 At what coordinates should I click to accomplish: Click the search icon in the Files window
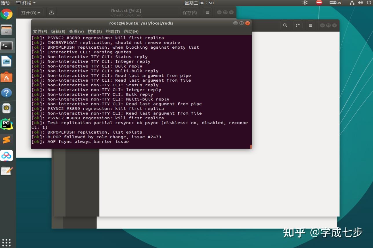pyautogui.click(x=285, y=25)
